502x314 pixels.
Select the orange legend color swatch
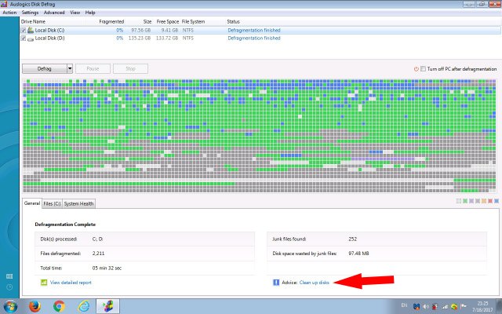tap(484, 201)
